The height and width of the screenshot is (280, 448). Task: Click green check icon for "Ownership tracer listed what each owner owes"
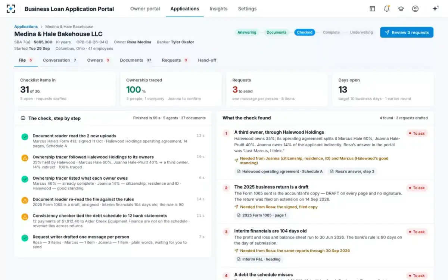pyautogui.click(x=25, y=179)
